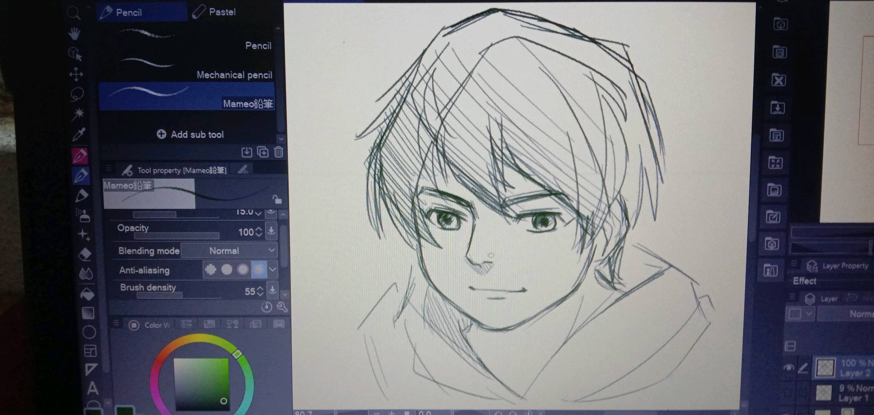
Task: Click Add sub tool button
Action: (190, 134)
